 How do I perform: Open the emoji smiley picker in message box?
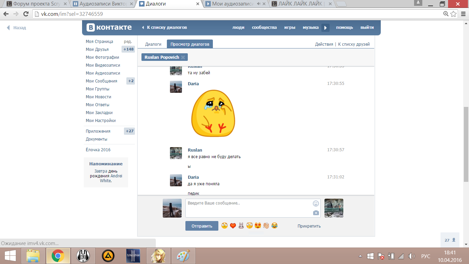(x=316, y=203)
